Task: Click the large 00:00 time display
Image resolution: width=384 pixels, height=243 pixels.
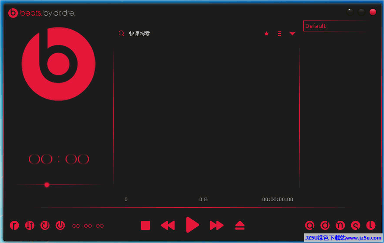Action: [59, 159]
